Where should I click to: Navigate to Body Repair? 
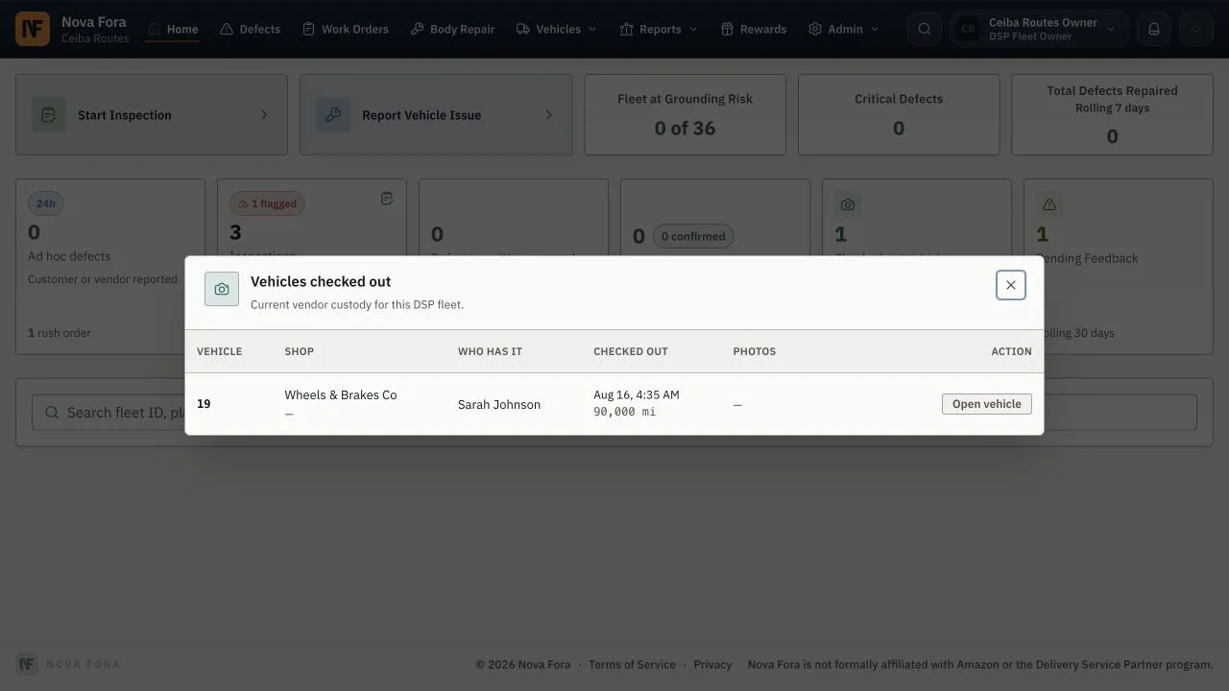coord(452,29)
